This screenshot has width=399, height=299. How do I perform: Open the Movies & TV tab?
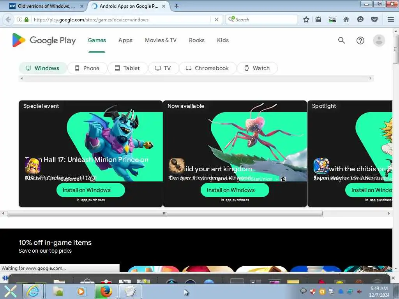[x=161, y=40]
